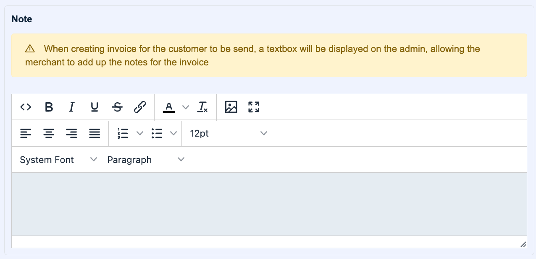The height and width of the screenshot is (259, 536).
Task: Toggle underline formatting
Action: (95, 107)
